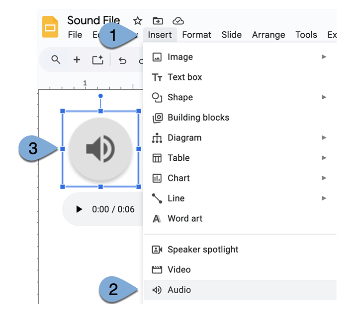356x322 pixels.
Task: Click the rotation handle above audio icon
Action: 100,96
